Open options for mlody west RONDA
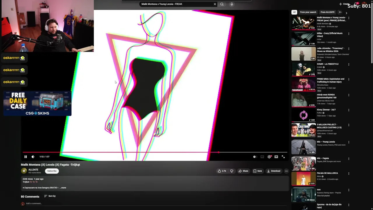Image resolution: width=373 pixels, height=210 pixels. (x=349, y=95)
